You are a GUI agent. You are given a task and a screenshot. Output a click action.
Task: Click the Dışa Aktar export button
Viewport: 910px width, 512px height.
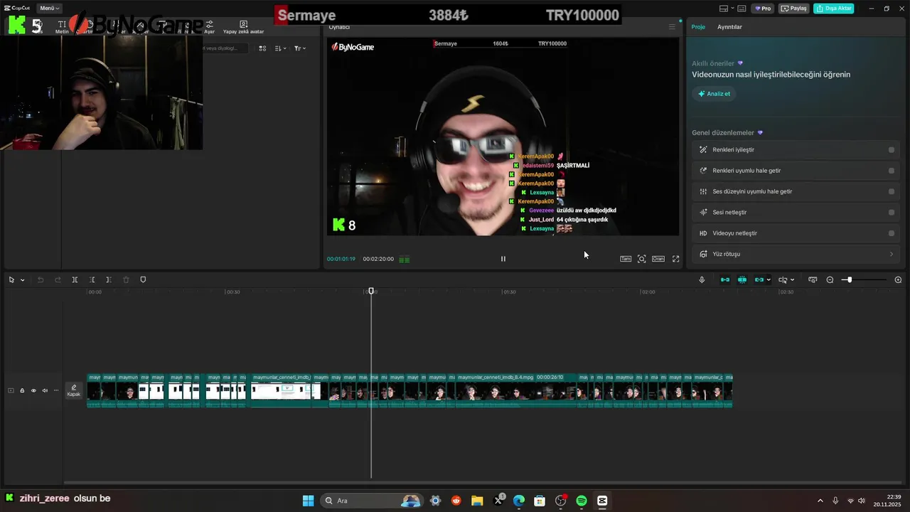click(834, 9)
